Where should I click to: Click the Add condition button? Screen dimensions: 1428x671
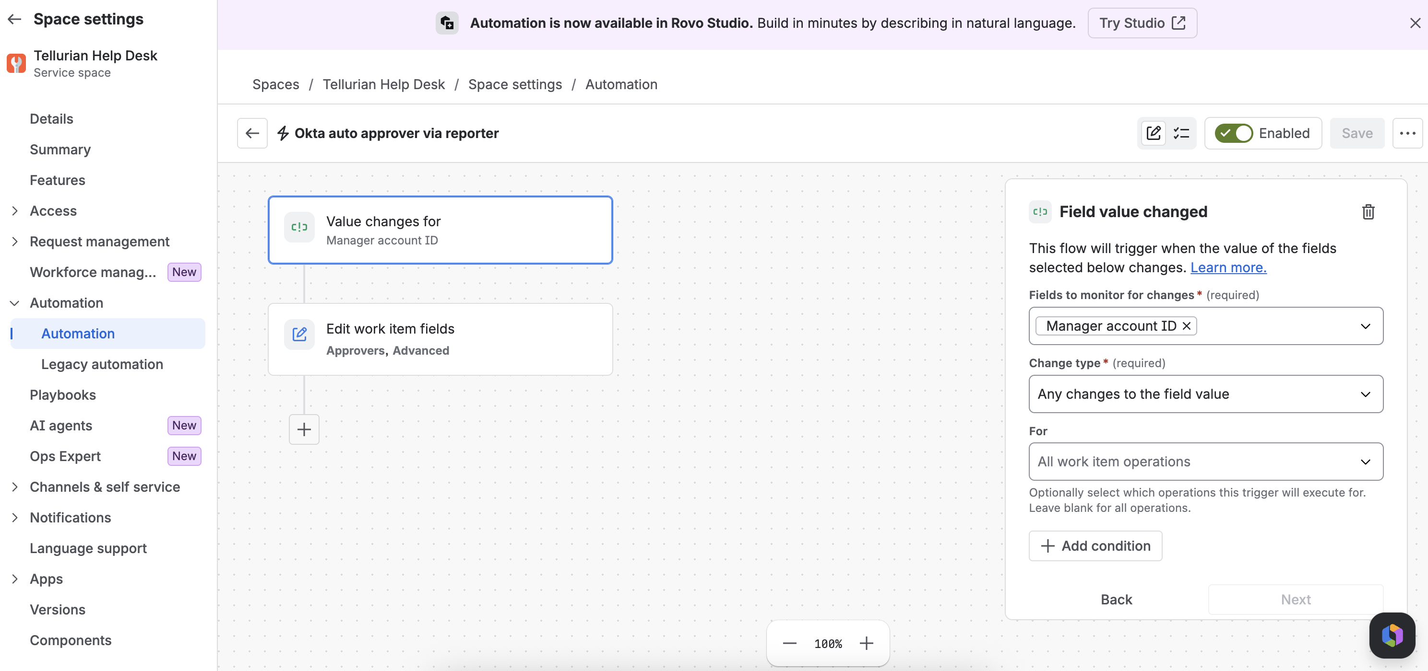pos(1095,546)
